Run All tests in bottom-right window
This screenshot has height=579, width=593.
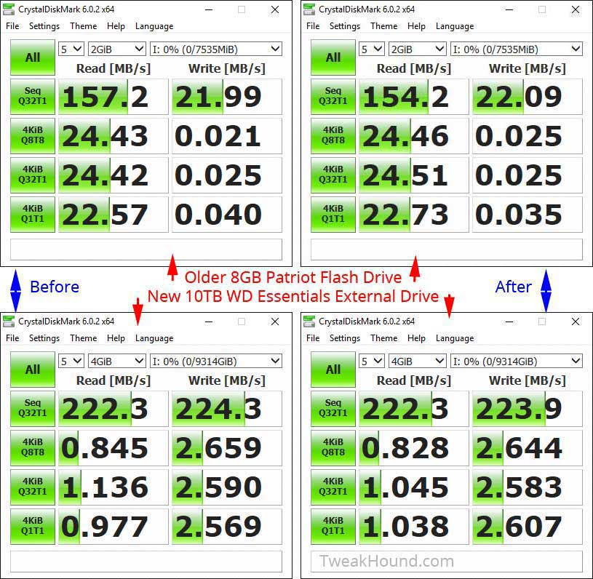pos(333,370)
